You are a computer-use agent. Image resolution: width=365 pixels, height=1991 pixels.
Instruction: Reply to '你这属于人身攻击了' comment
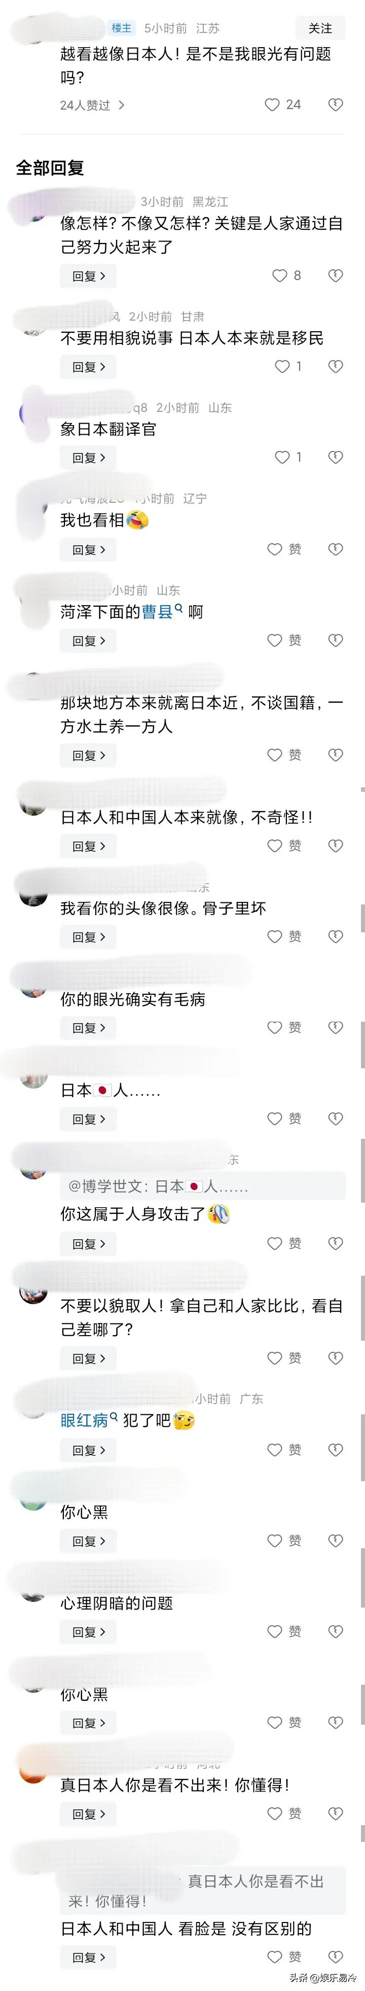(88, 1244)
